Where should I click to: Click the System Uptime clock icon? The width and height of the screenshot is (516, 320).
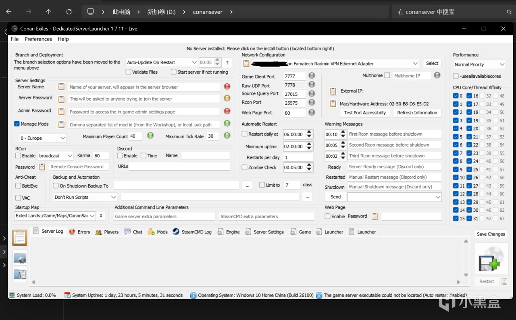[67, 295]
